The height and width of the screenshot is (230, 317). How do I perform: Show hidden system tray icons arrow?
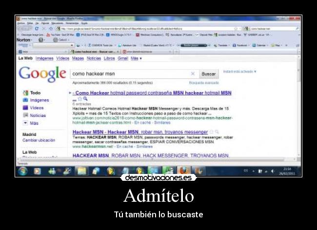[x=253, y=171]
